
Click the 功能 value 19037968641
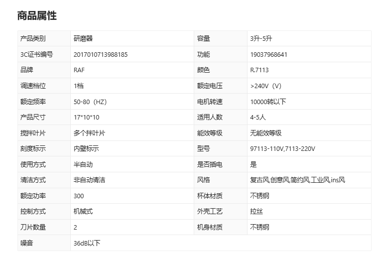(268, 55)
